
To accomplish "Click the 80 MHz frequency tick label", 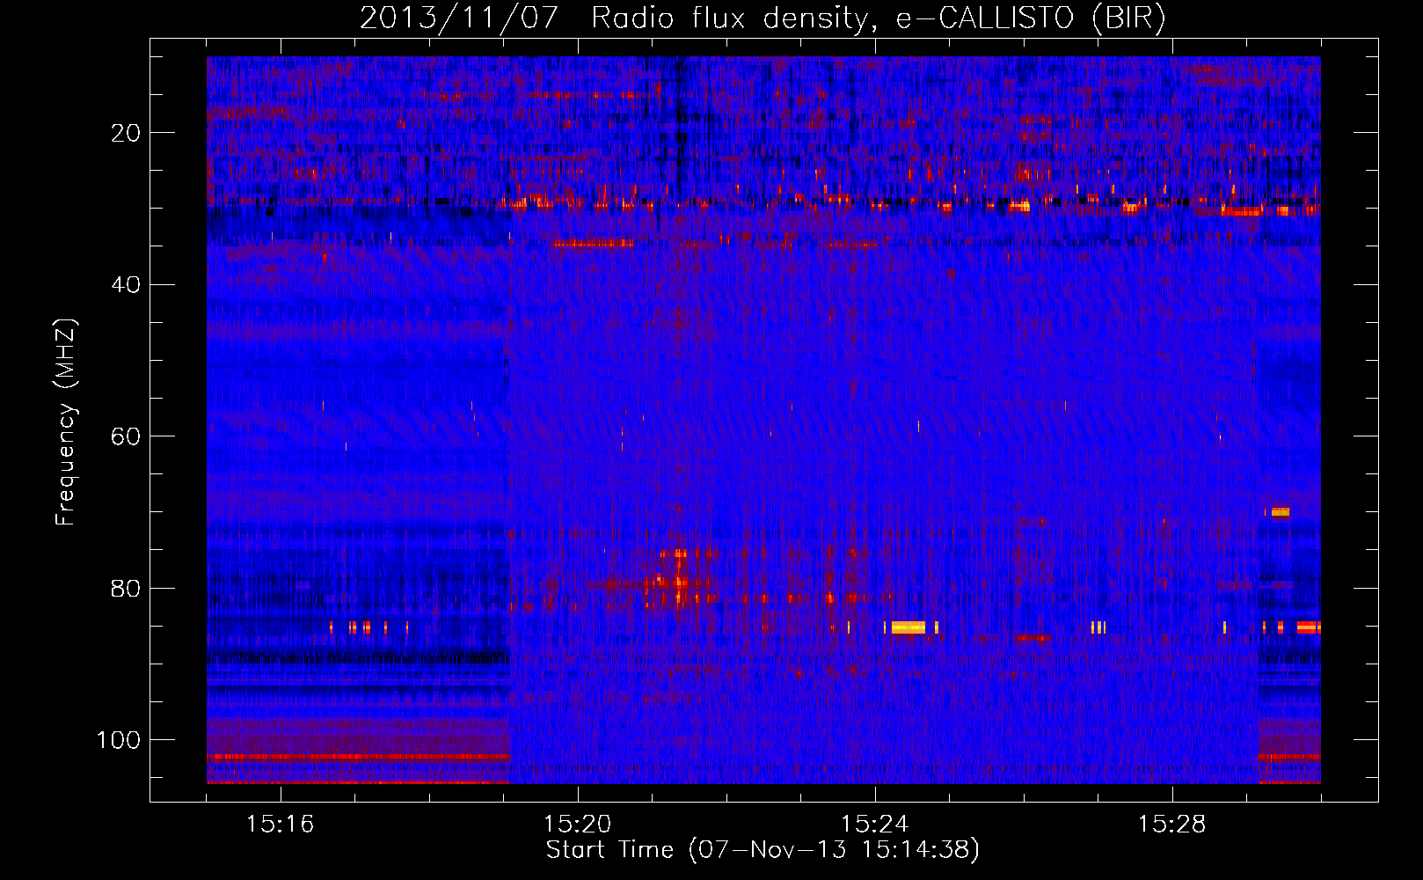I will click(x=127, y=589).
